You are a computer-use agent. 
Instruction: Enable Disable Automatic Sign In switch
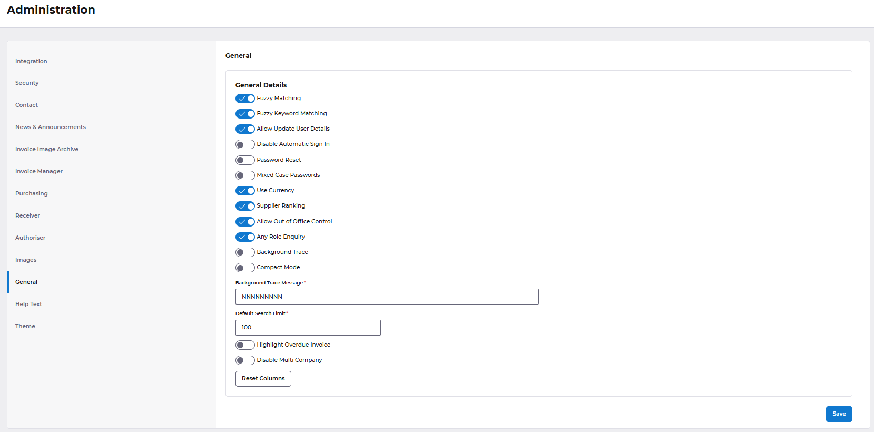coord(245,144)
